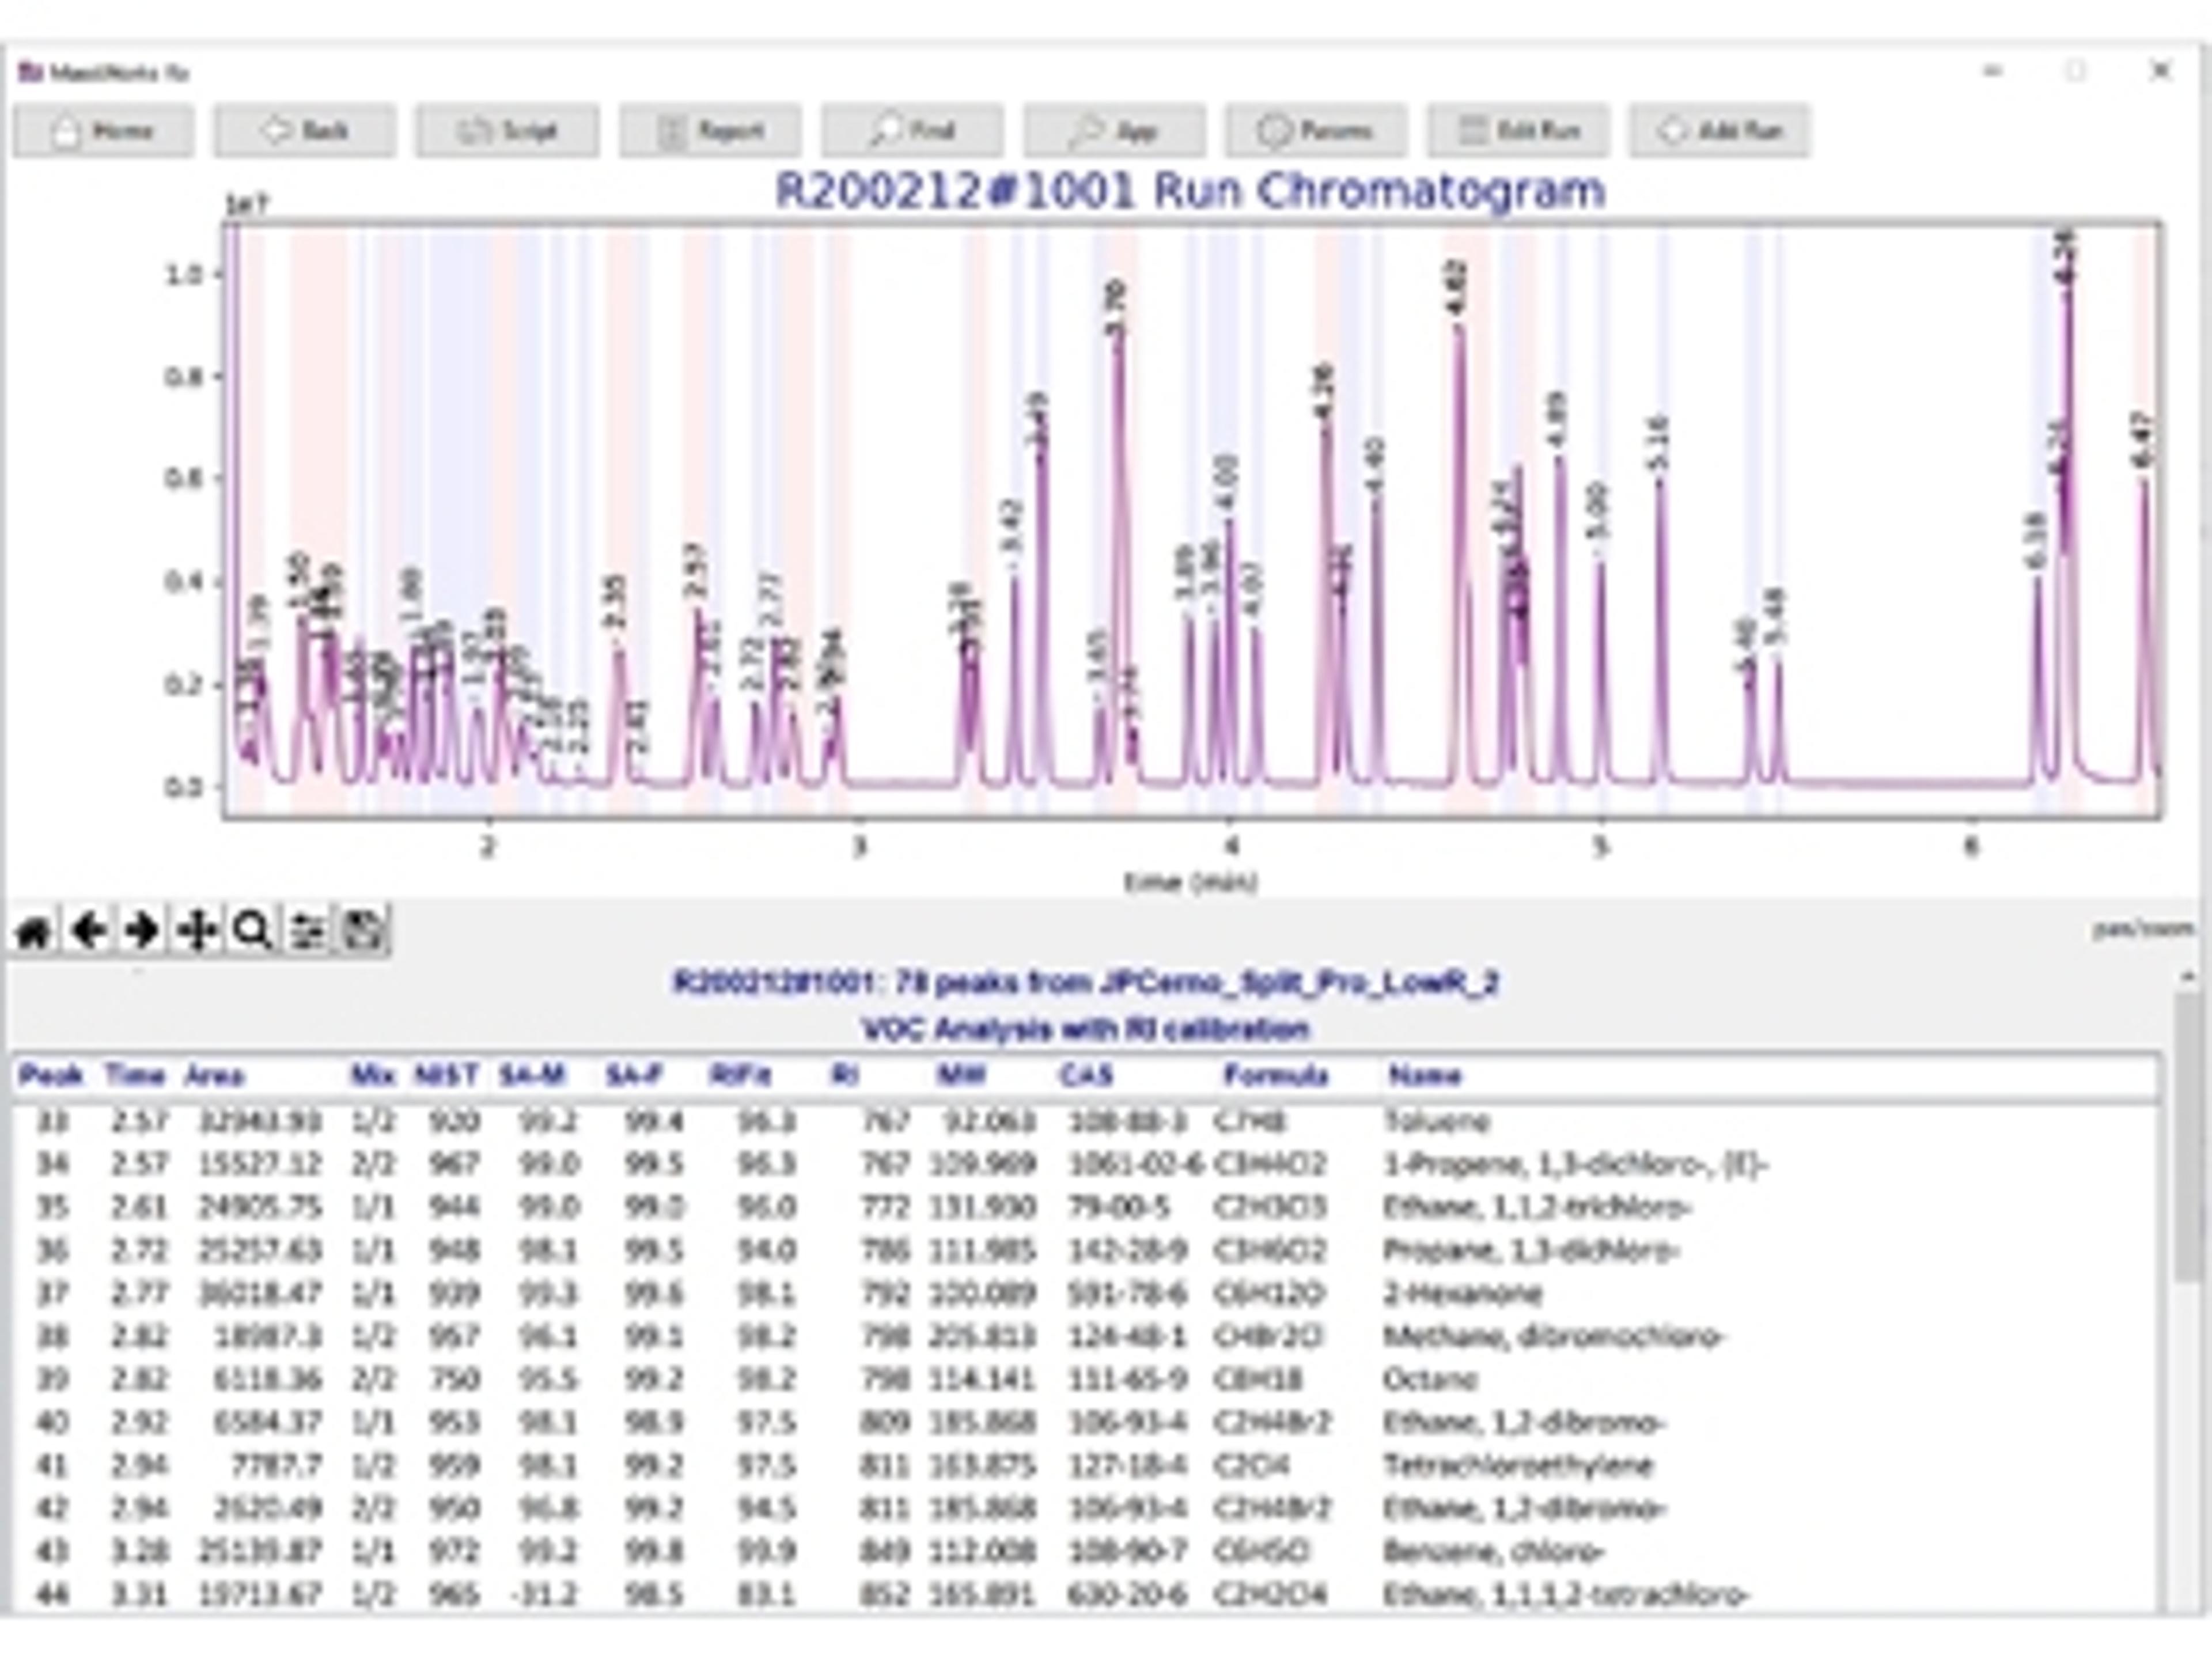
Task: Go to previous plot view arrow
Action: [x=89, y=931]
